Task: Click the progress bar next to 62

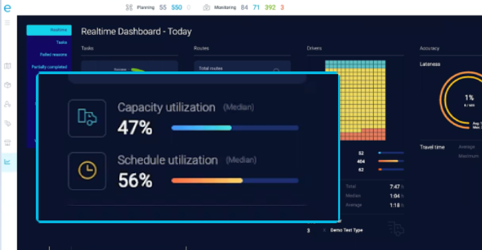Action: click(391, 170)
